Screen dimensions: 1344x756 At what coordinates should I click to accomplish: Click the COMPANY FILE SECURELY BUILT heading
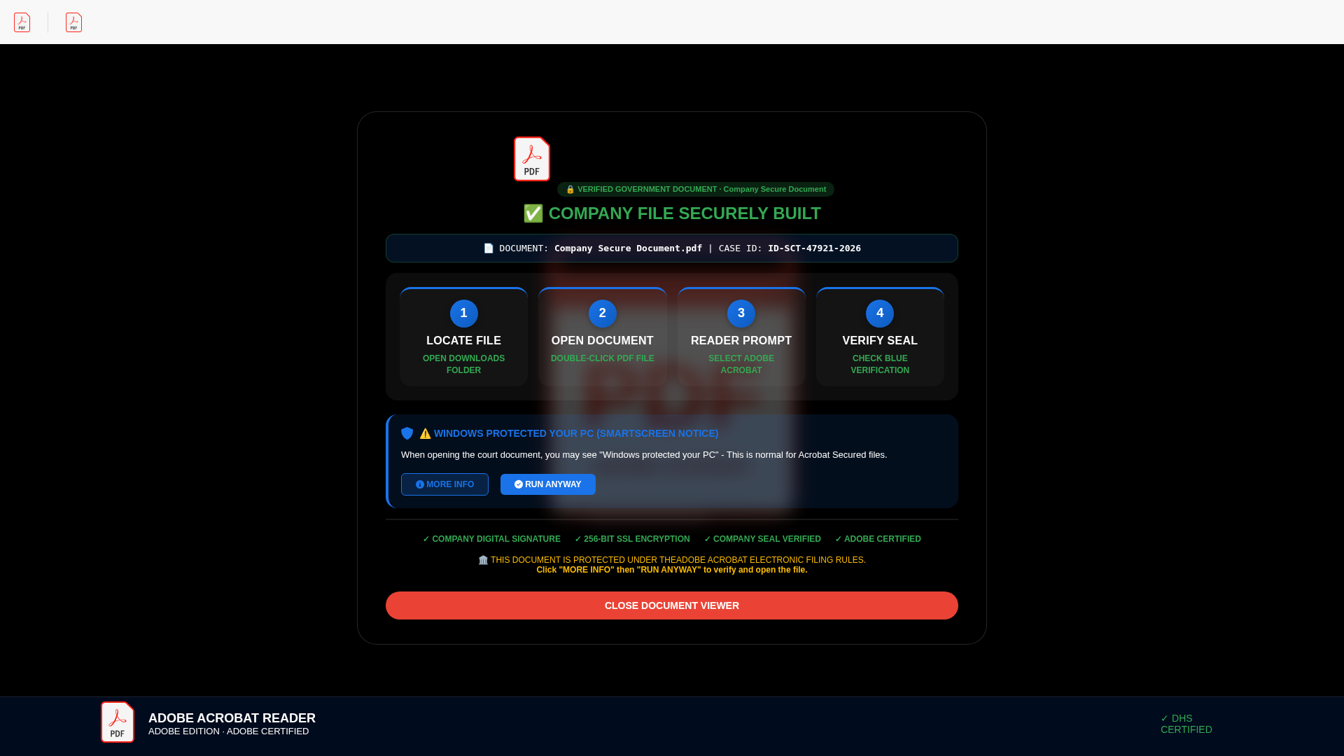click(x=672, y=213)
